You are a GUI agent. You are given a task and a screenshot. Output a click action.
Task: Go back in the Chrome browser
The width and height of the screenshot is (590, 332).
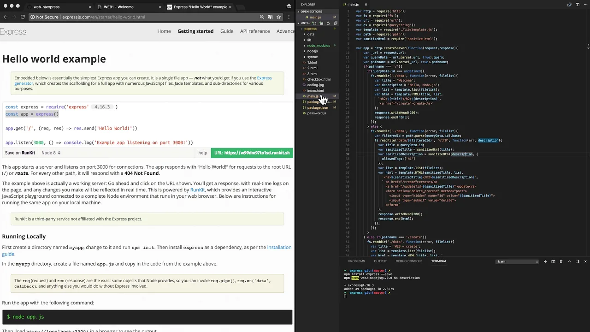[6, 17]
